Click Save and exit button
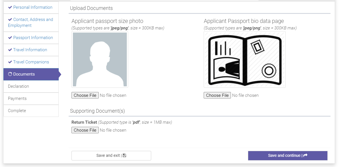The height and width of the screenshot is (167, 339). (111, 156)
